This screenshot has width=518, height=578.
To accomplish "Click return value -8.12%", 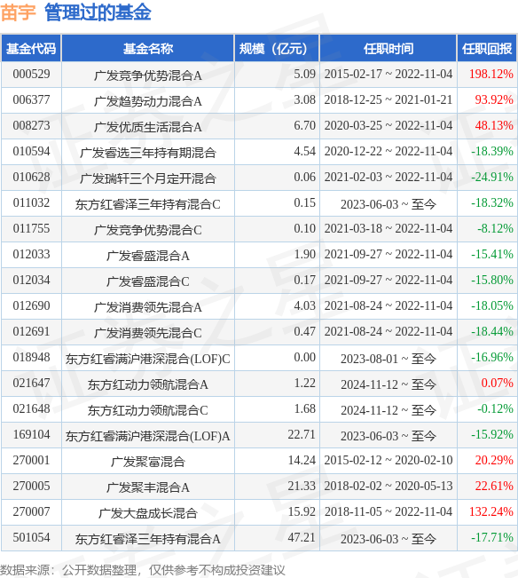I will [x=495, y=229].
